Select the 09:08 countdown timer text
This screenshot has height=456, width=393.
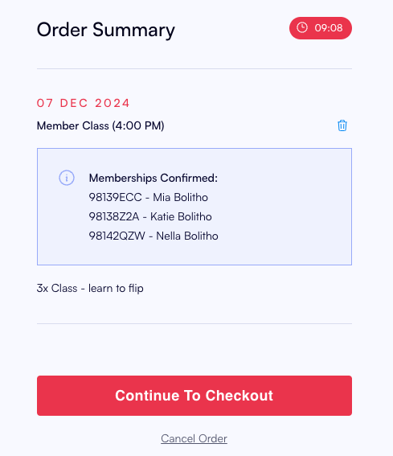329,28
